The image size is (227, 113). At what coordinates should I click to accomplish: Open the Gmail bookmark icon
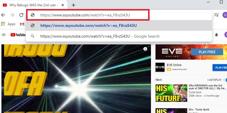[x=22, y=24]
